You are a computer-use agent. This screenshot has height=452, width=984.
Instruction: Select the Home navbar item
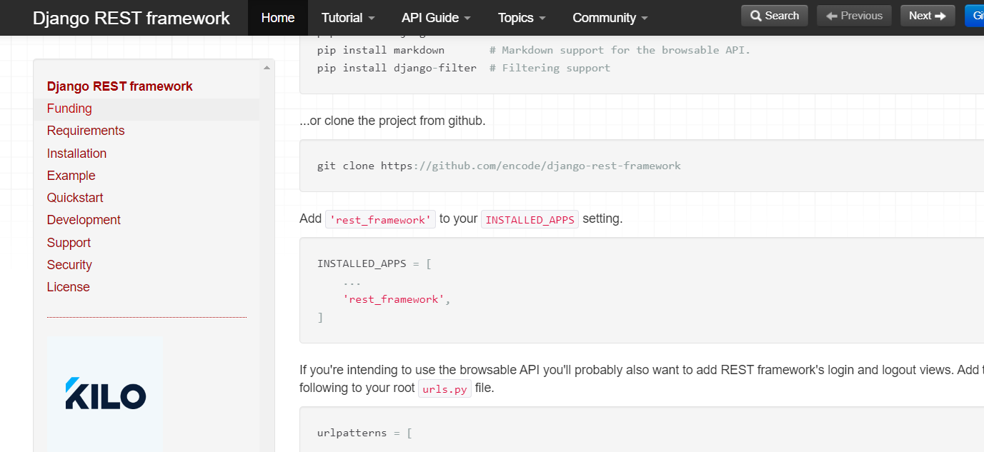coord(278,18)
